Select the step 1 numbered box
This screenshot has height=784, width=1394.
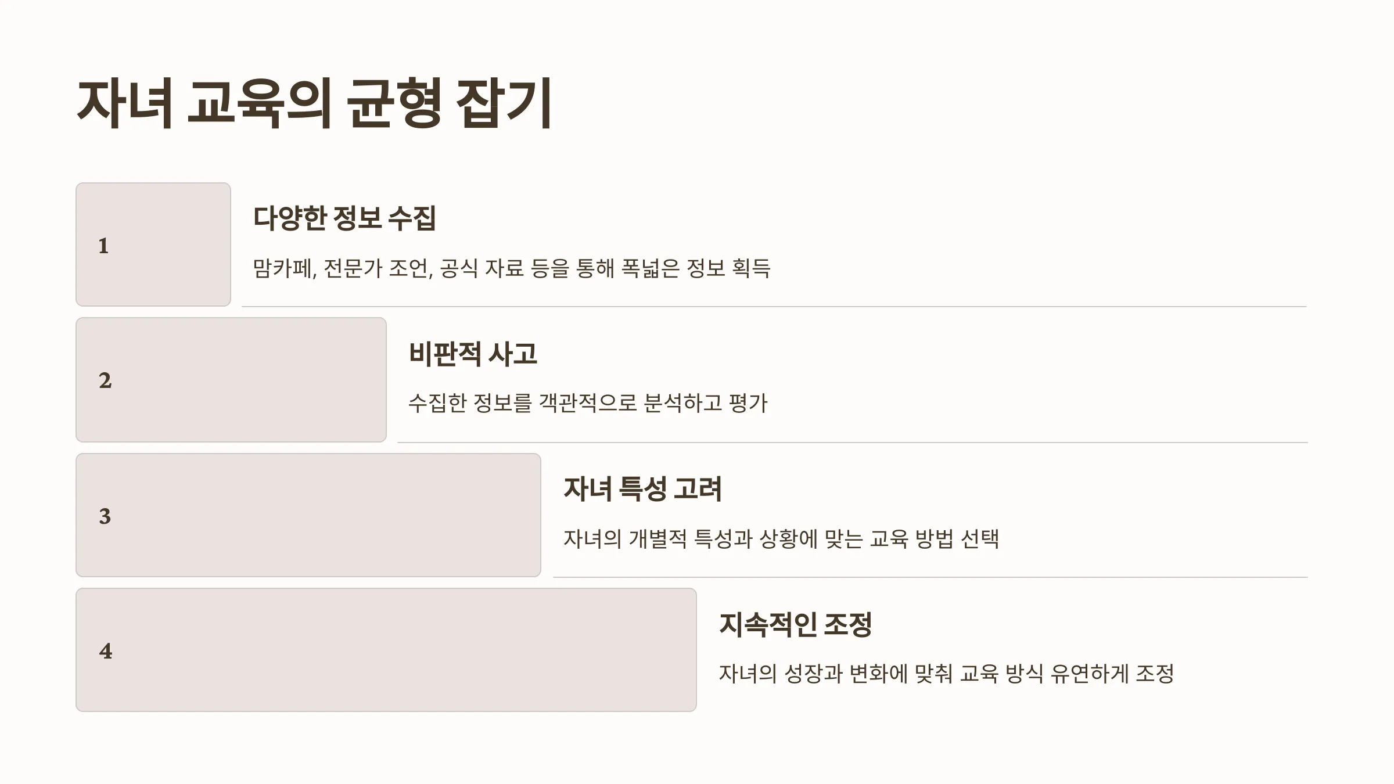(153, 244)
